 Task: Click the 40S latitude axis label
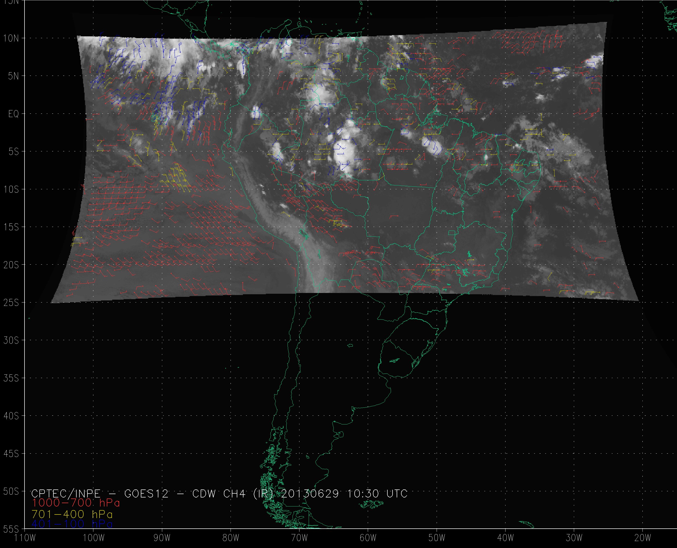[11, 416]
